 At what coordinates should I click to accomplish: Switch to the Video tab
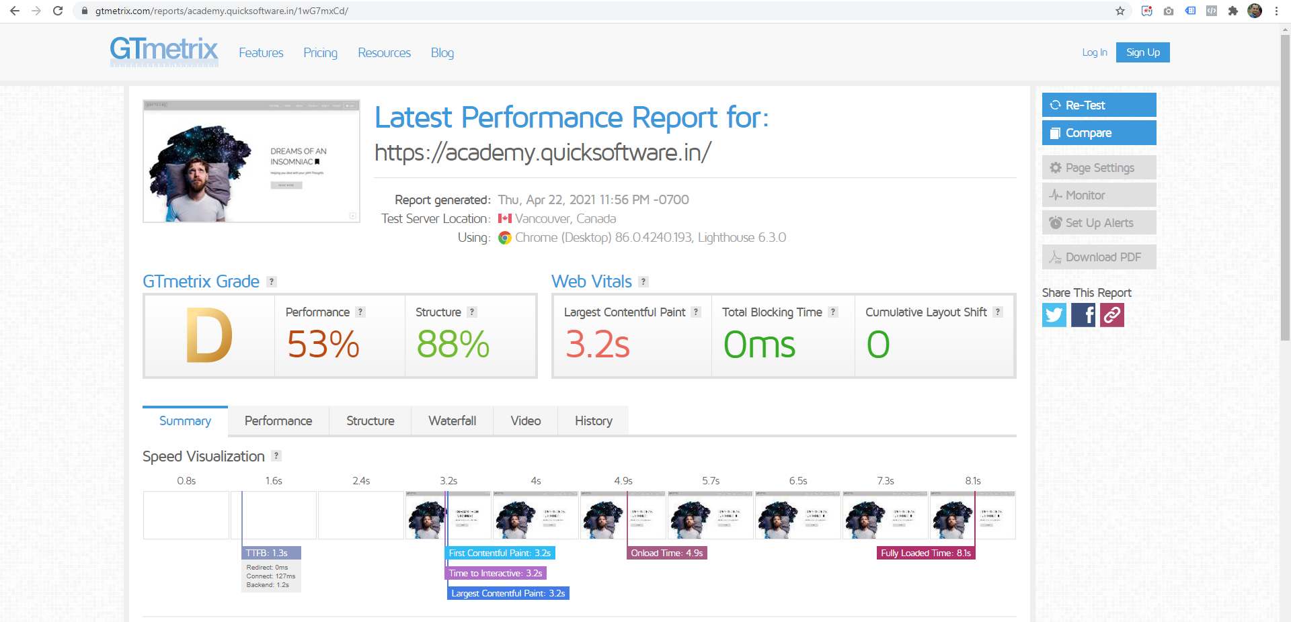526,421
